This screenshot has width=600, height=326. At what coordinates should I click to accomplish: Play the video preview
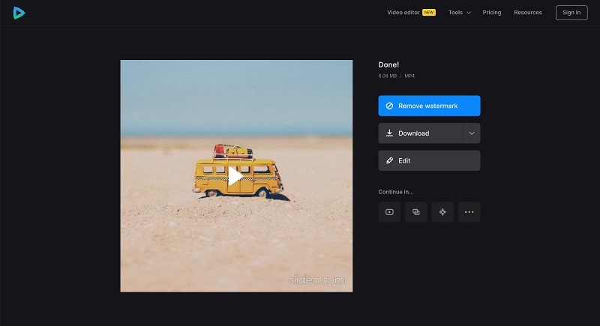tap(235, 176)
